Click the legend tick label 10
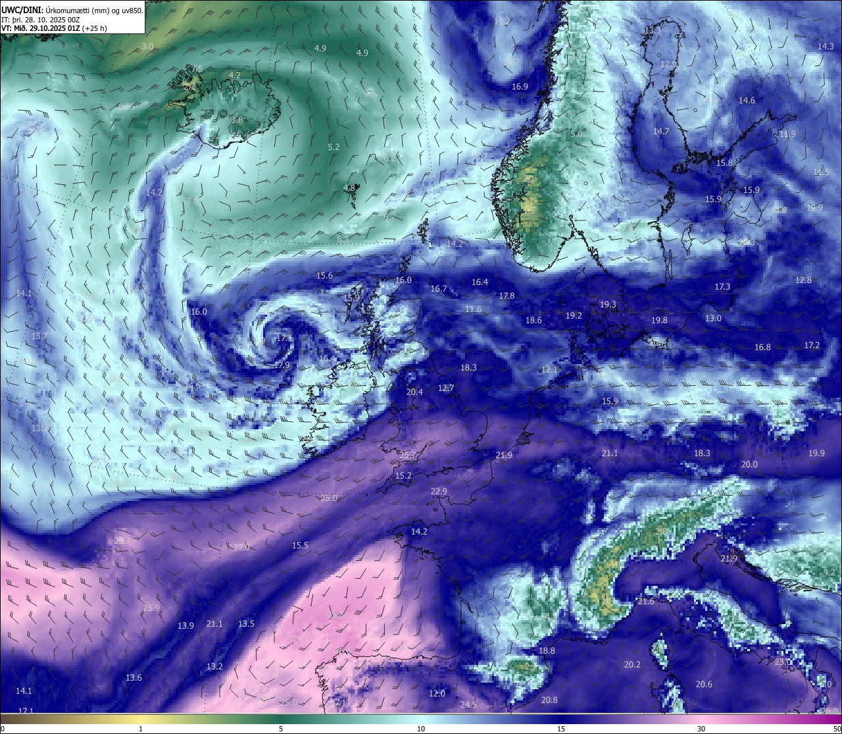Viewport: 842px width, 734px height. pyautogui.click(x=421, y=729)
